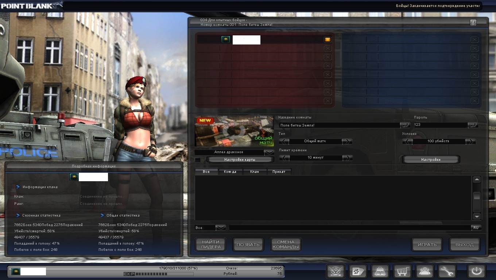Open the shopping cart store
Screen dimensions: 496x280
(402, 271)
